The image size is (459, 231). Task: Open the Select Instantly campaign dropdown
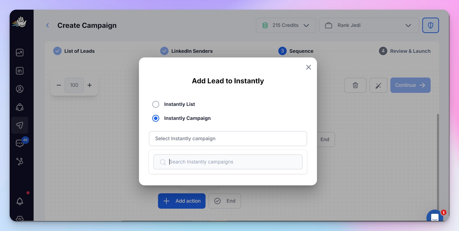(x=228, y=139)
